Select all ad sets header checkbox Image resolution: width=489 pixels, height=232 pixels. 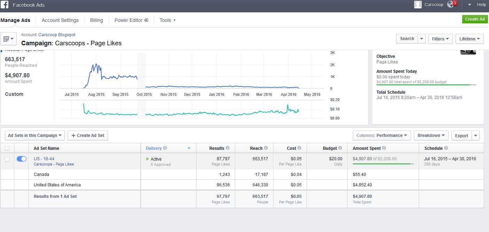pos(7,148)
